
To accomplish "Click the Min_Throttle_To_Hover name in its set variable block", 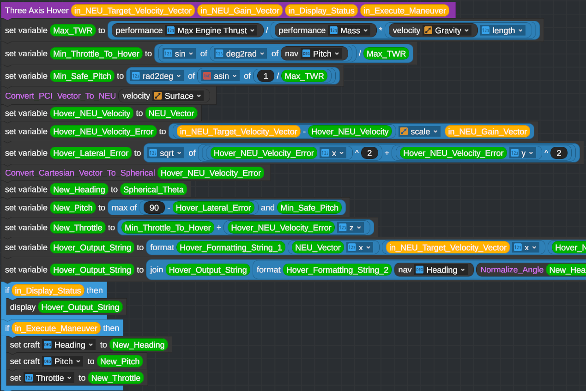I will (96, 54).
